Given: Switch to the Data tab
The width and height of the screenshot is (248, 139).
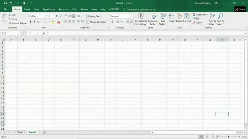Looking at the screenshot, I should (x=75, y=9).
